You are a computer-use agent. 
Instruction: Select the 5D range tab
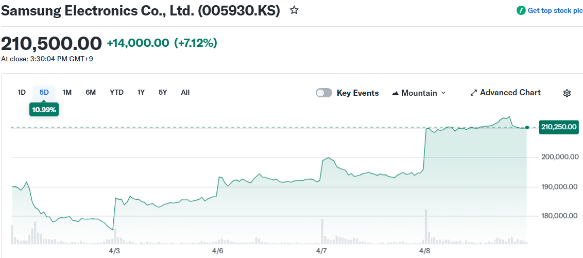[44, 92]
